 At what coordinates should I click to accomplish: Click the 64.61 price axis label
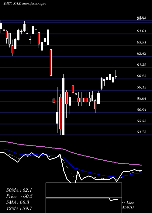[142, 31]
